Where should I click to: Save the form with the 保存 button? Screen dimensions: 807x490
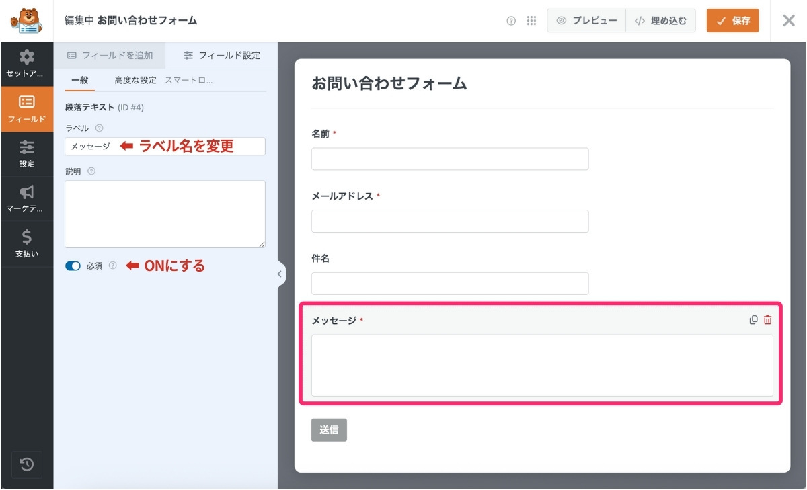coord(732,21)
